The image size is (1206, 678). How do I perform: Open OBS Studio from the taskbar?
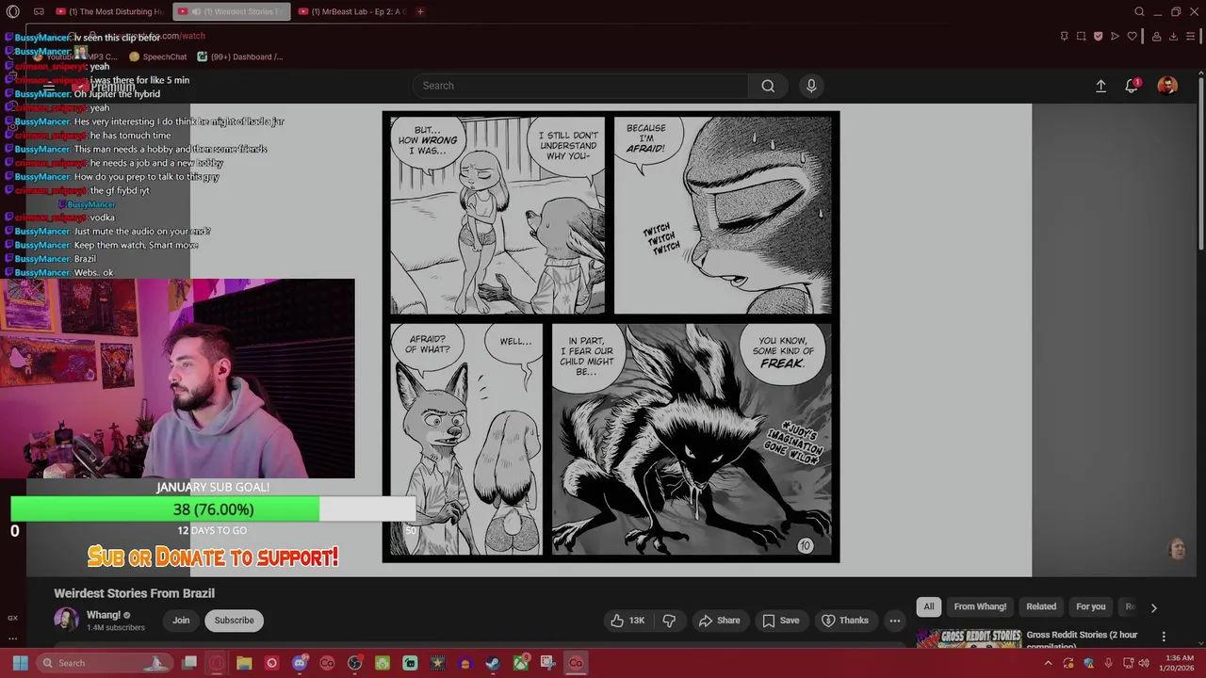(x=354, y=663)
